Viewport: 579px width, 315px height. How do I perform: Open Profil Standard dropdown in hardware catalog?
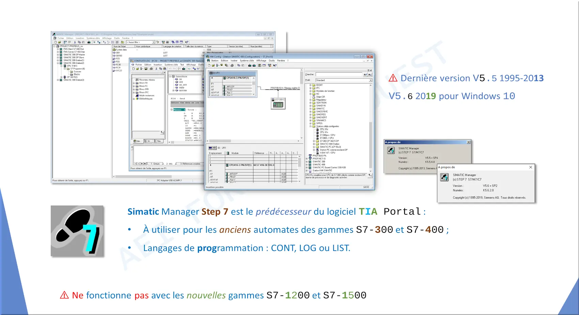point(371,80)
